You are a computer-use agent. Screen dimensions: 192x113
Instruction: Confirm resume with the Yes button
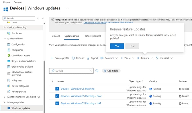tap(117, 46)
